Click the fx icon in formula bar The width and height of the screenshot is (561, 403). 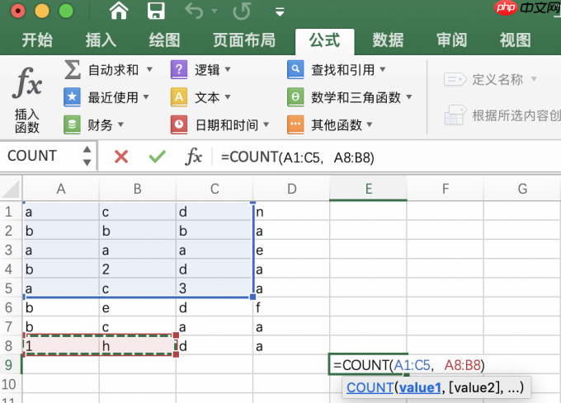194,156
